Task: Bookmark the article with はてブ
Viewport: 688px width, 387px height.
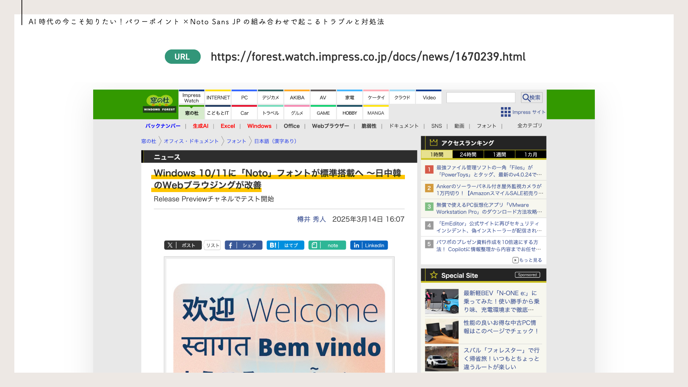Action: (285, 245)
